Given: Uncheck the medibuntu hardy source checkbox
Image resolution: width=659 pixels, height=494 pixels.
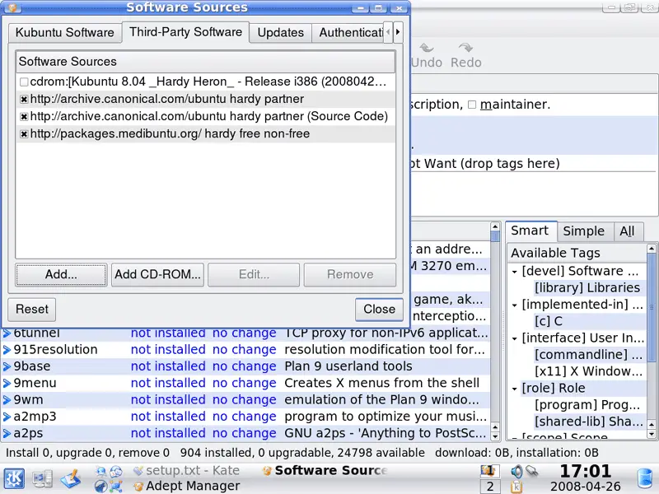Looking at the screenshot, I should [x=24, y=134].
